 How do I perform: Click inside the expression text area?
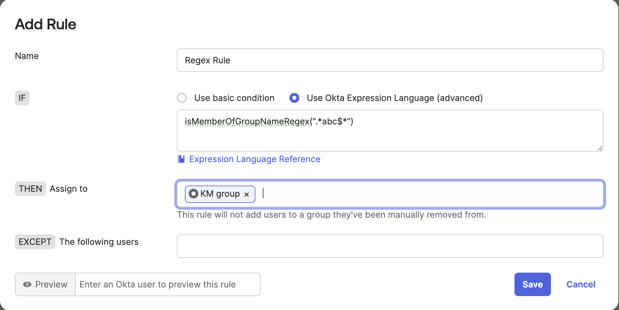coord(390,131)
